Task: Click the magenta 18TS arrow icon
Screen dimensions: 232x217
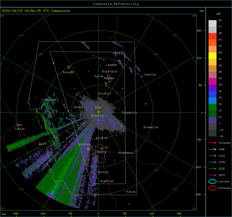Action: 212,175
